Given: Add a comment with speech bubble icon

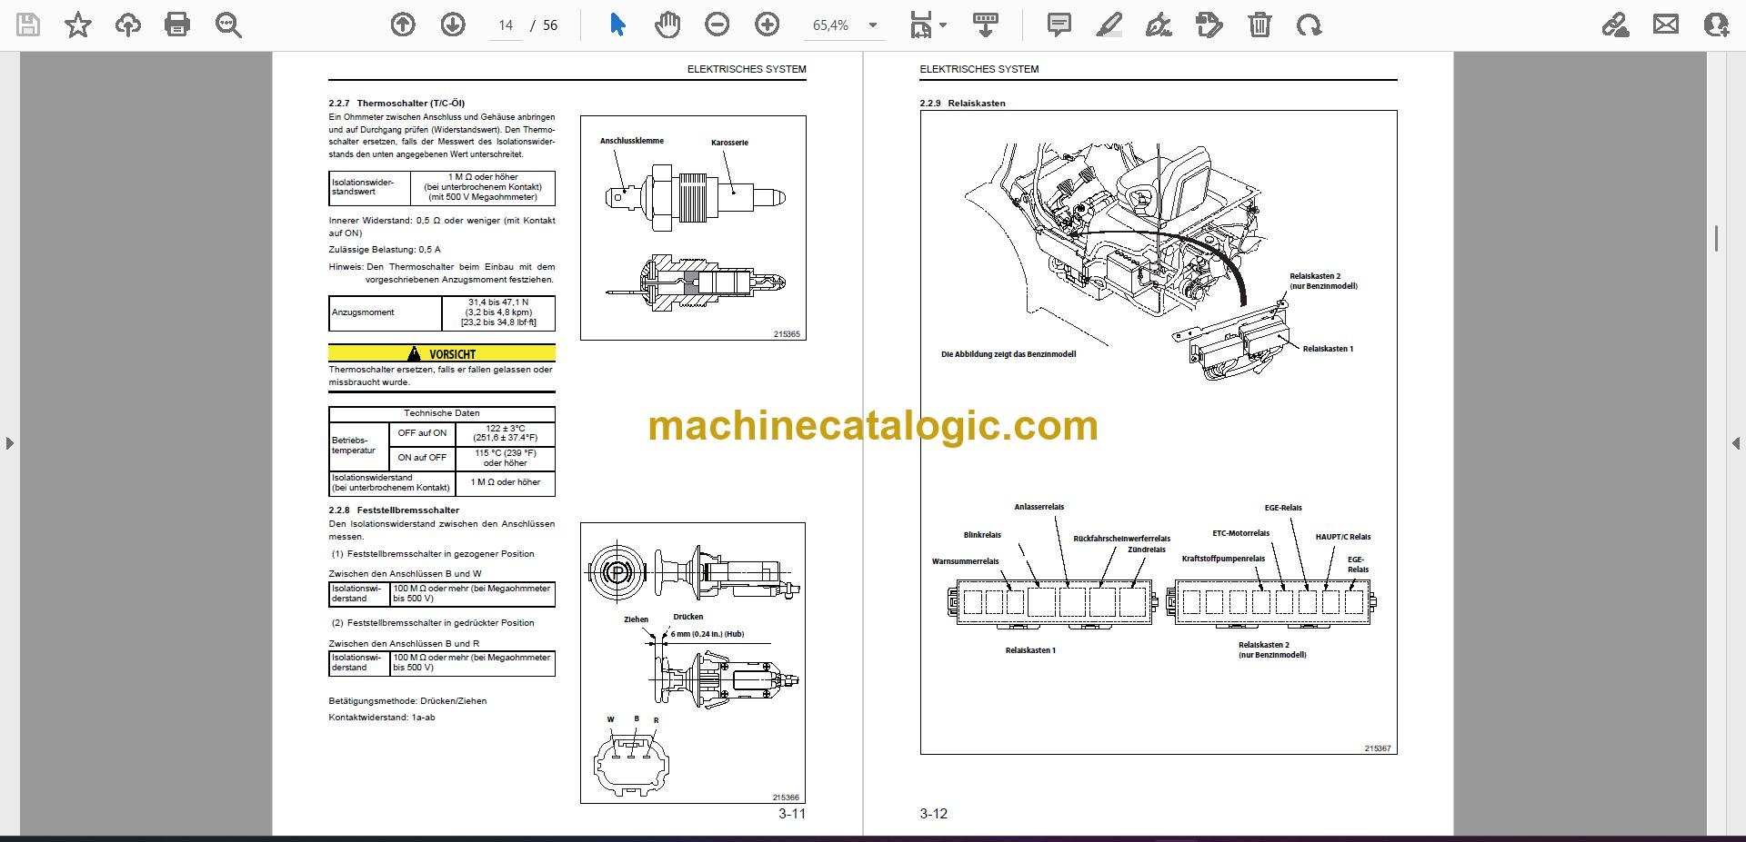Looking at the screenshot, I should point(1059,25).
